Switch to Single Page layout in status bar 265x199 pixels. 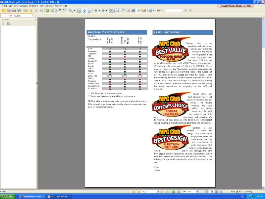(206, 192)
